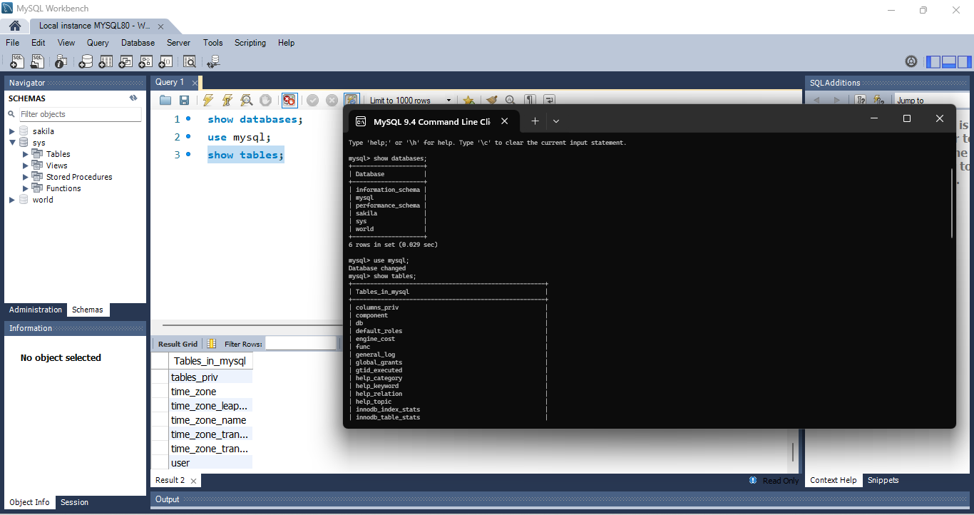Click the Filter Rows input field
Viewport: 974px width, 515px height.
point(301,344)
